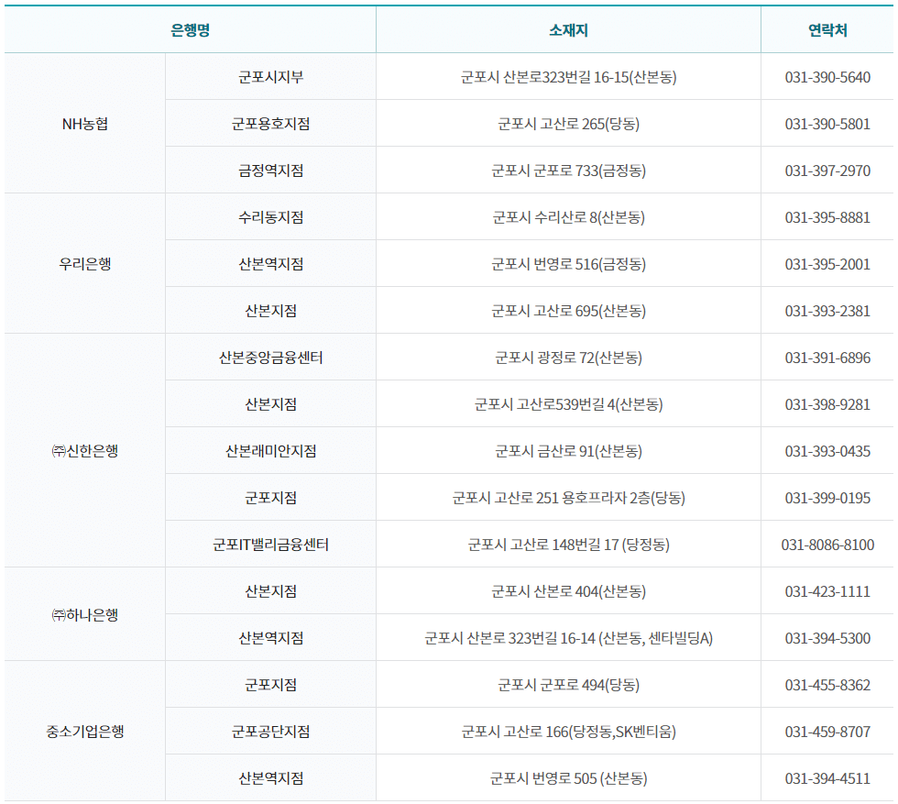898x804 pixels.
Task: Select the ㈜신한은행 bank name cell
Action: (x=83, y=450)
